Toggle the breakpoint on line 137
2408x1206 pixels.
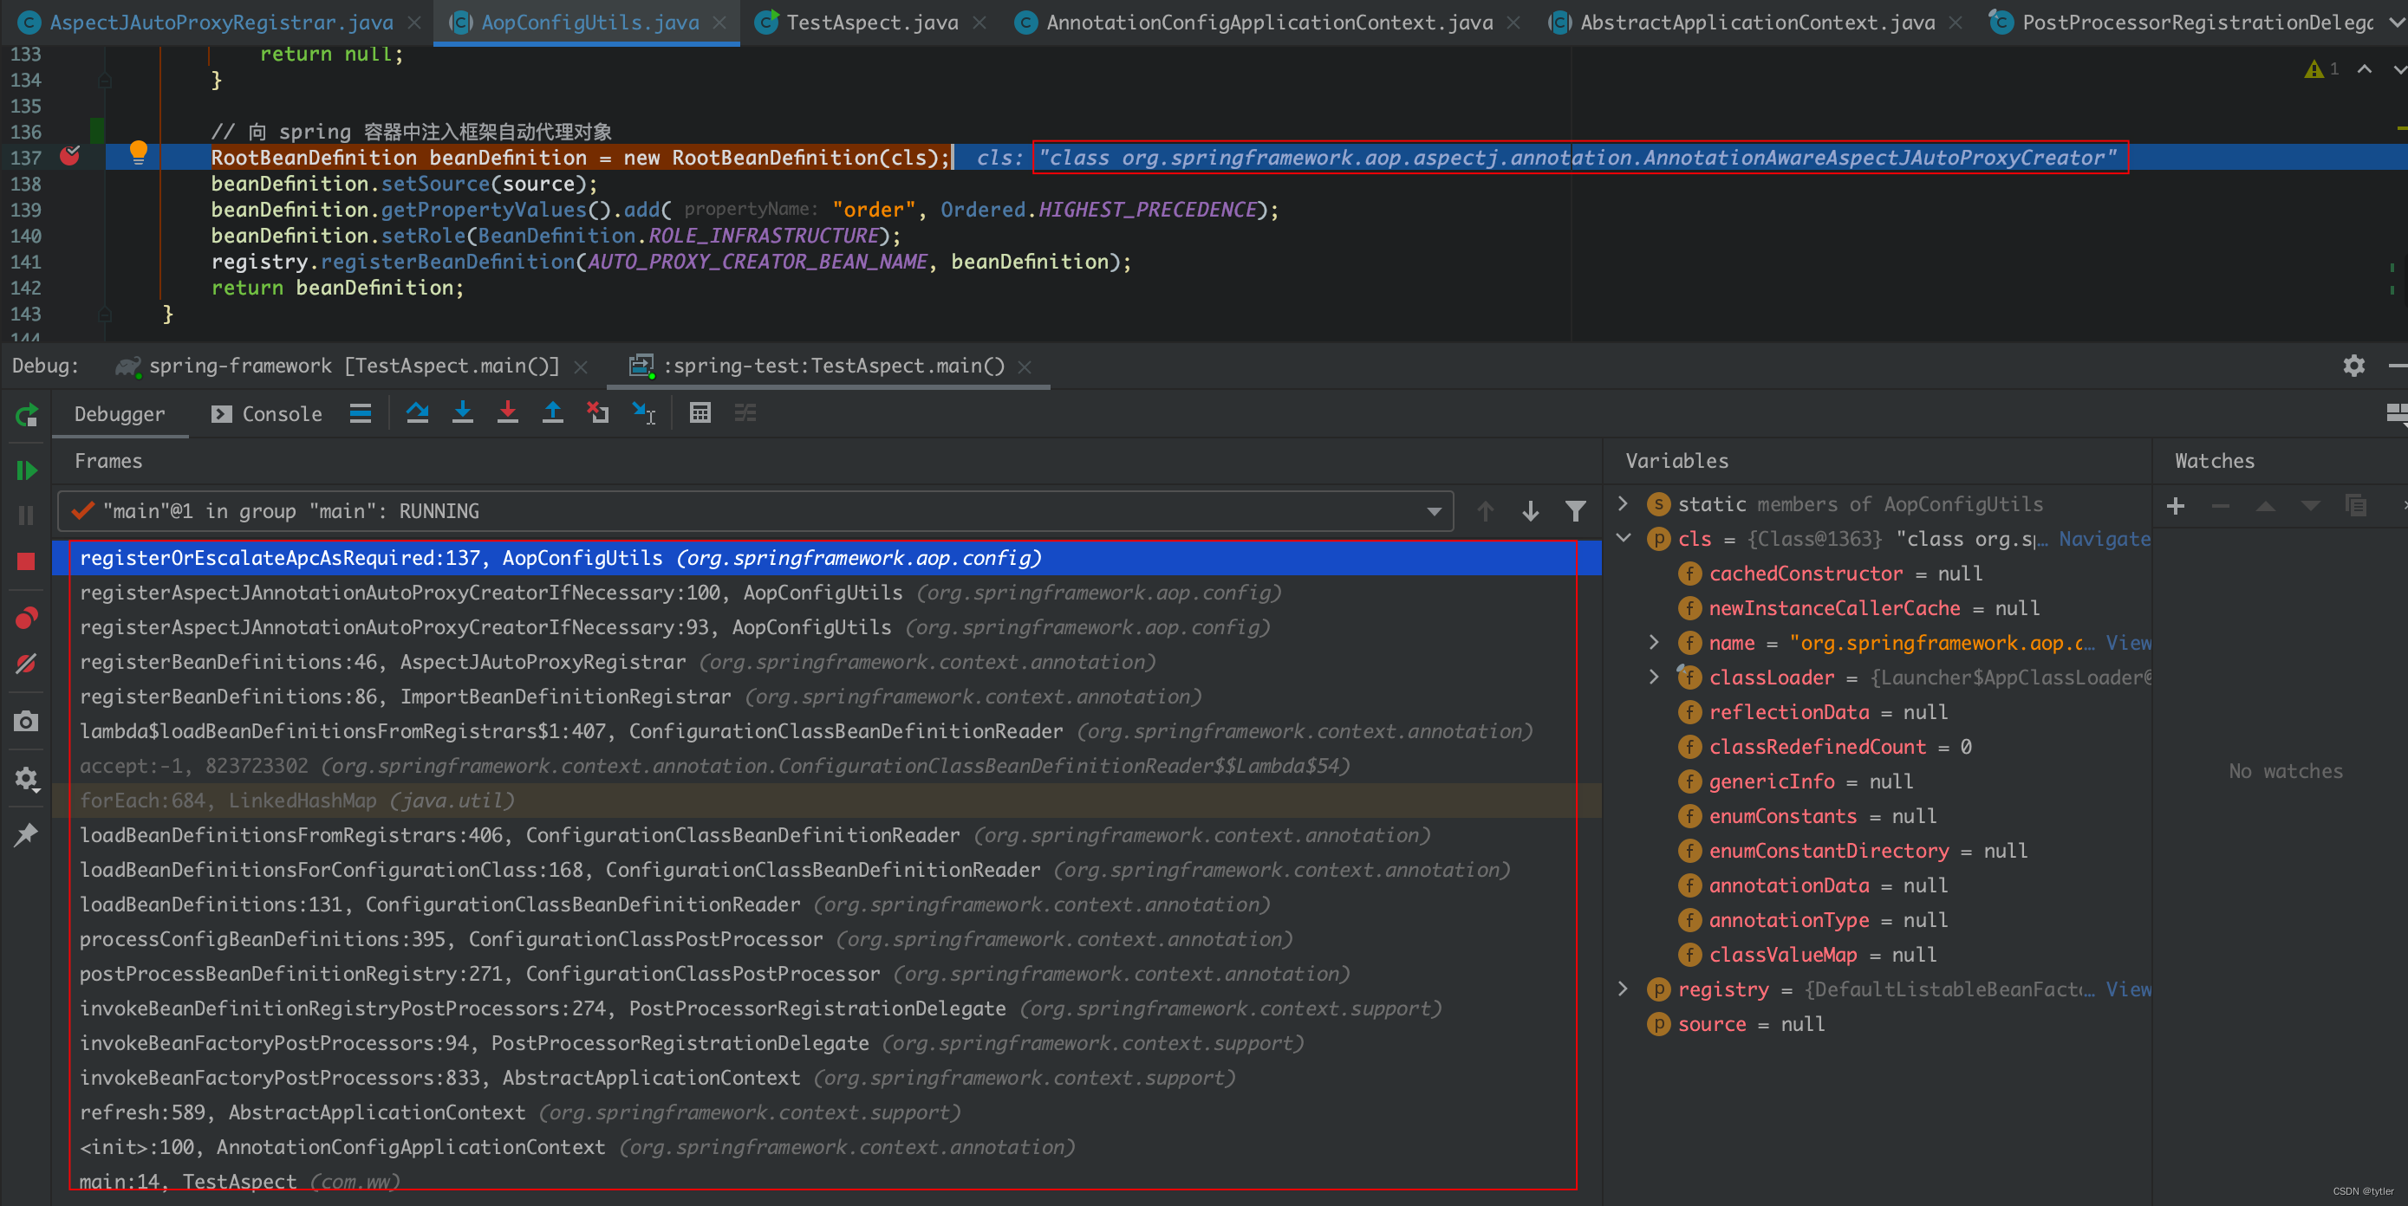coord(70,157)
